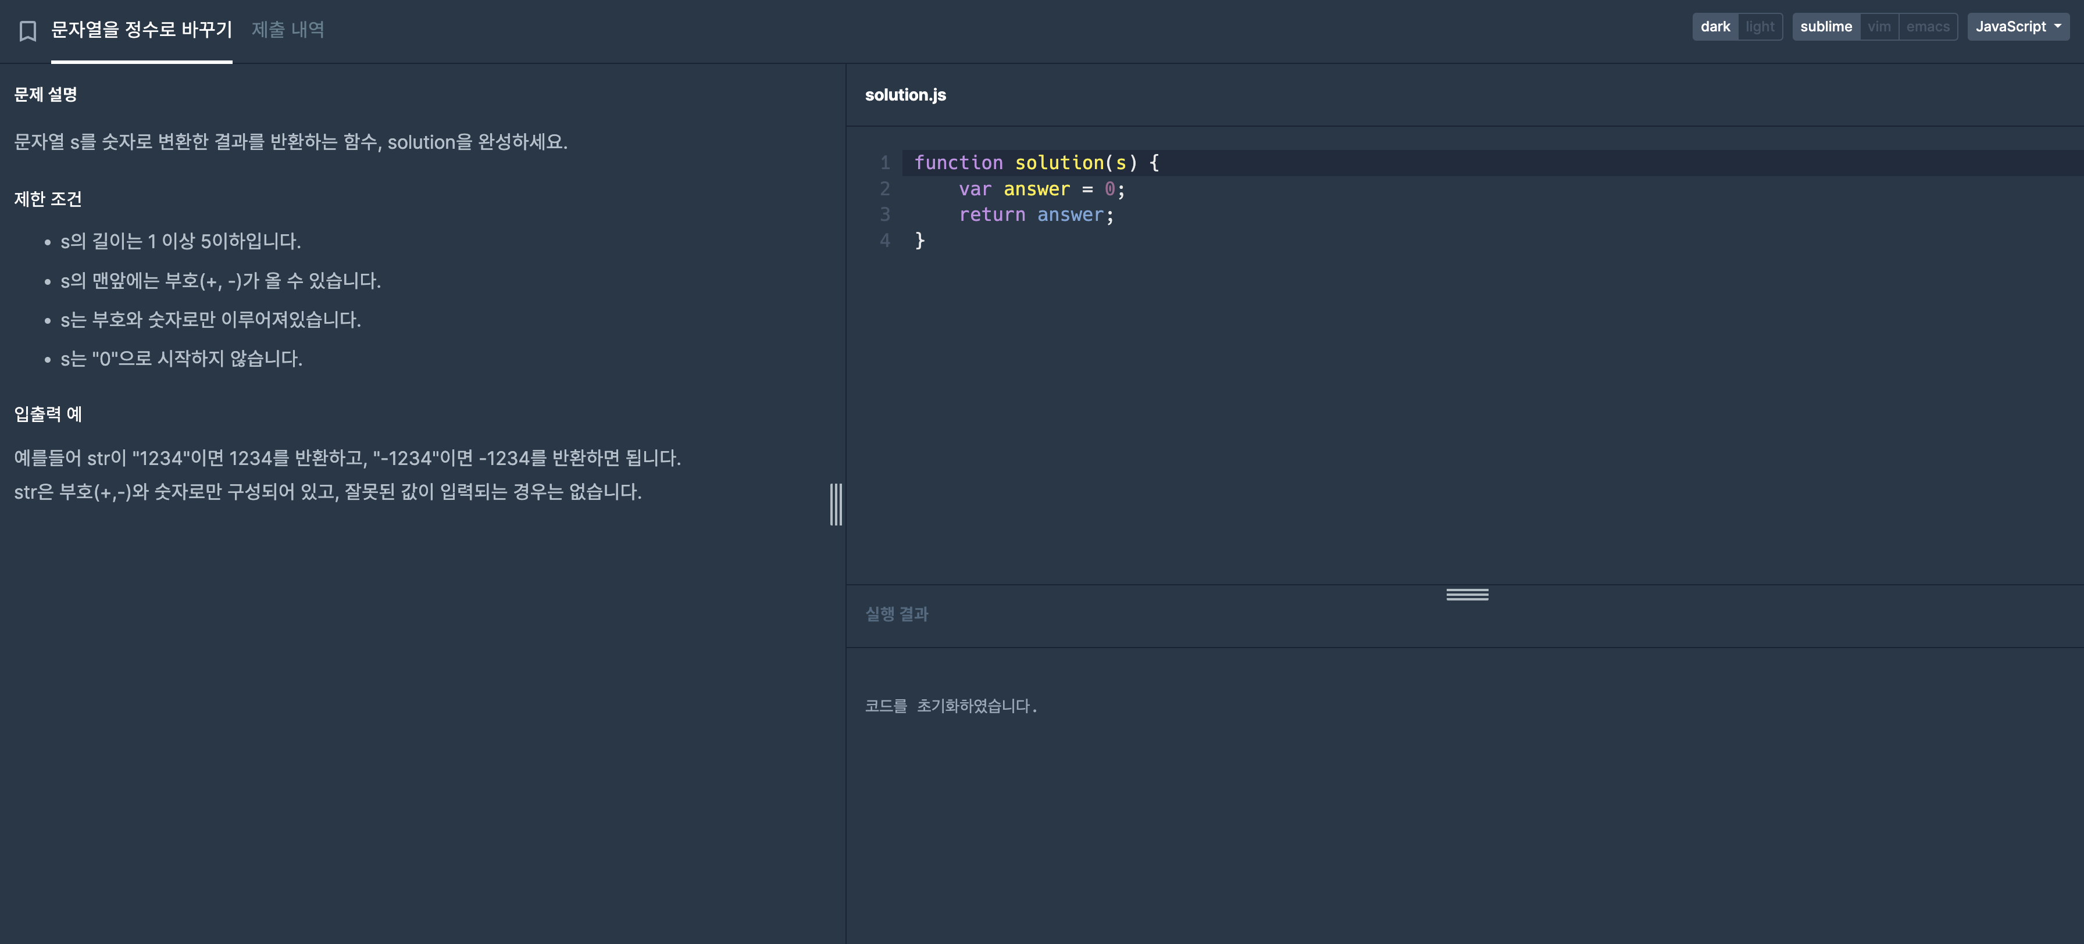The image size is (2084, 944).
Task: Click the var answer = 0 line
Action: [x=1041, y=189]
